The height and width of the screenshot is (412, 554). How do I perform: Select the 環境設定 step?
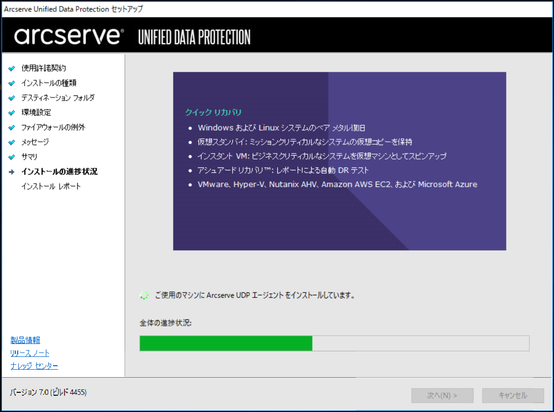(x=36, y=112)
